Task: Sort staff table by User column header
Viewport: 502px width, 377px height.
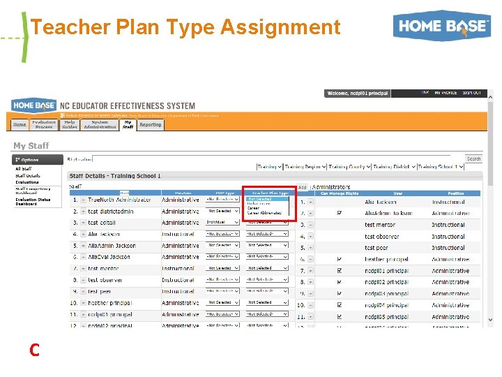Action: click(124, 193)
